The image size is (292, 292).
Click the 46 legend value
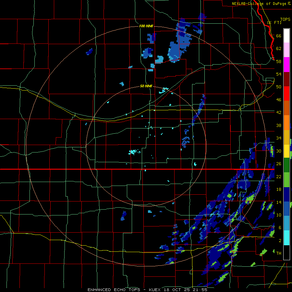(x=279, y=100)
